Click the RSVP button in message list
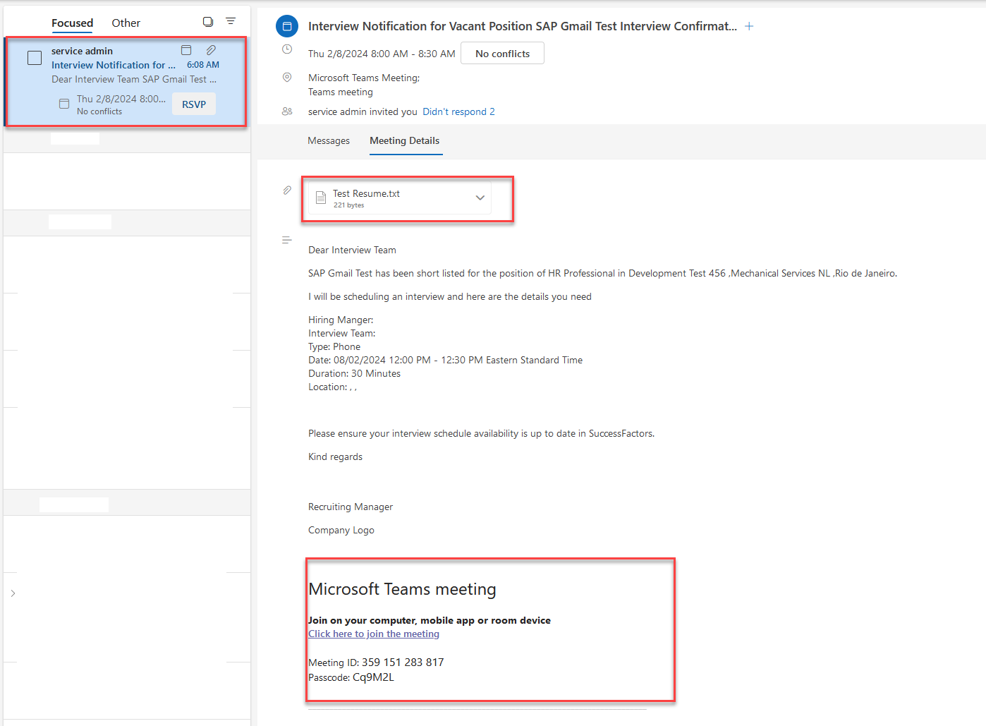 (194, 104)
